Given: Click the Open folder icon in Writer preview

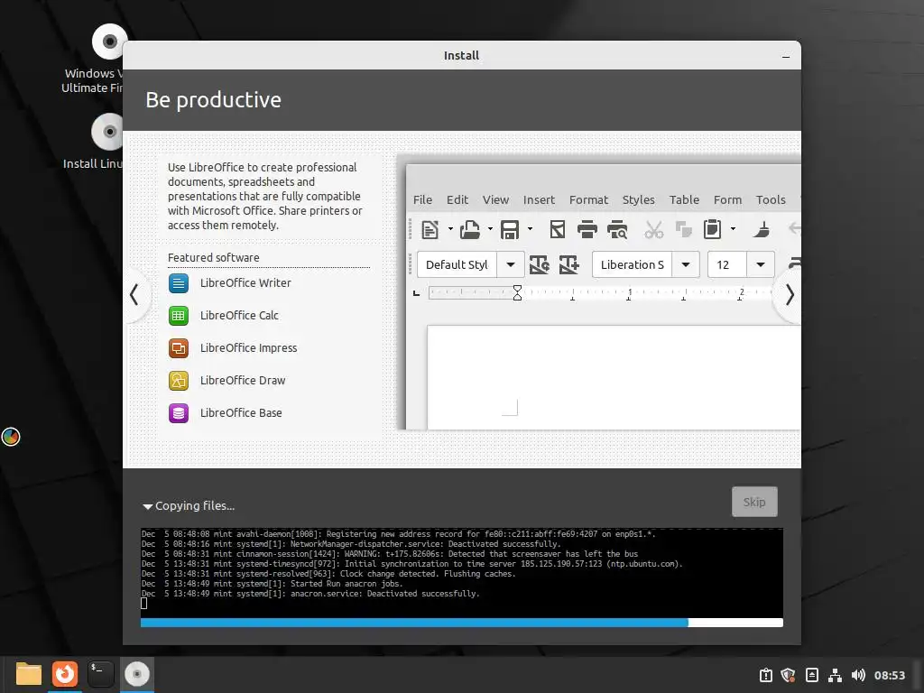Looking at the screenshot, I should tap(469, 229).
